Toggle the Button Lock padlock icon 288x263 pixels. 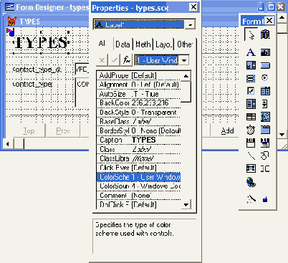tap(265, 199)
